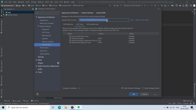Click the Cancel button
The height and width of the screenshot is (110, 196).
tap(144, 94)
